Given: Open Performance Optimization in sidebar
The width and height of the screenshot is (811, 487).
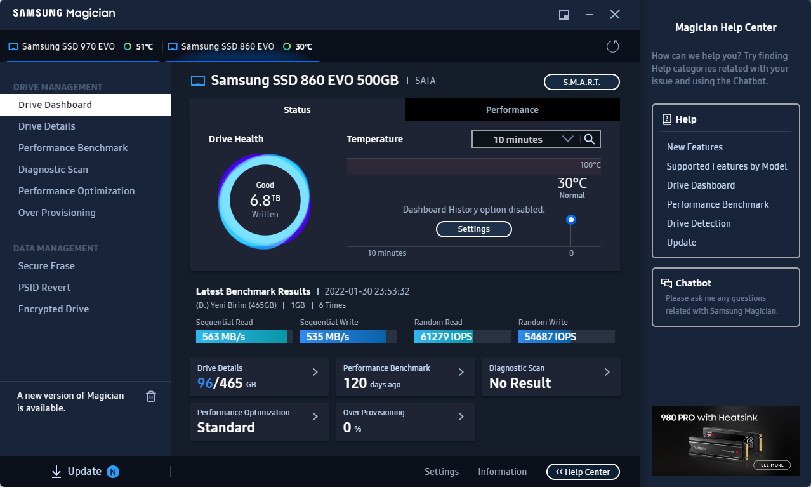Looking at the screenshot, I should coord(85,191).
